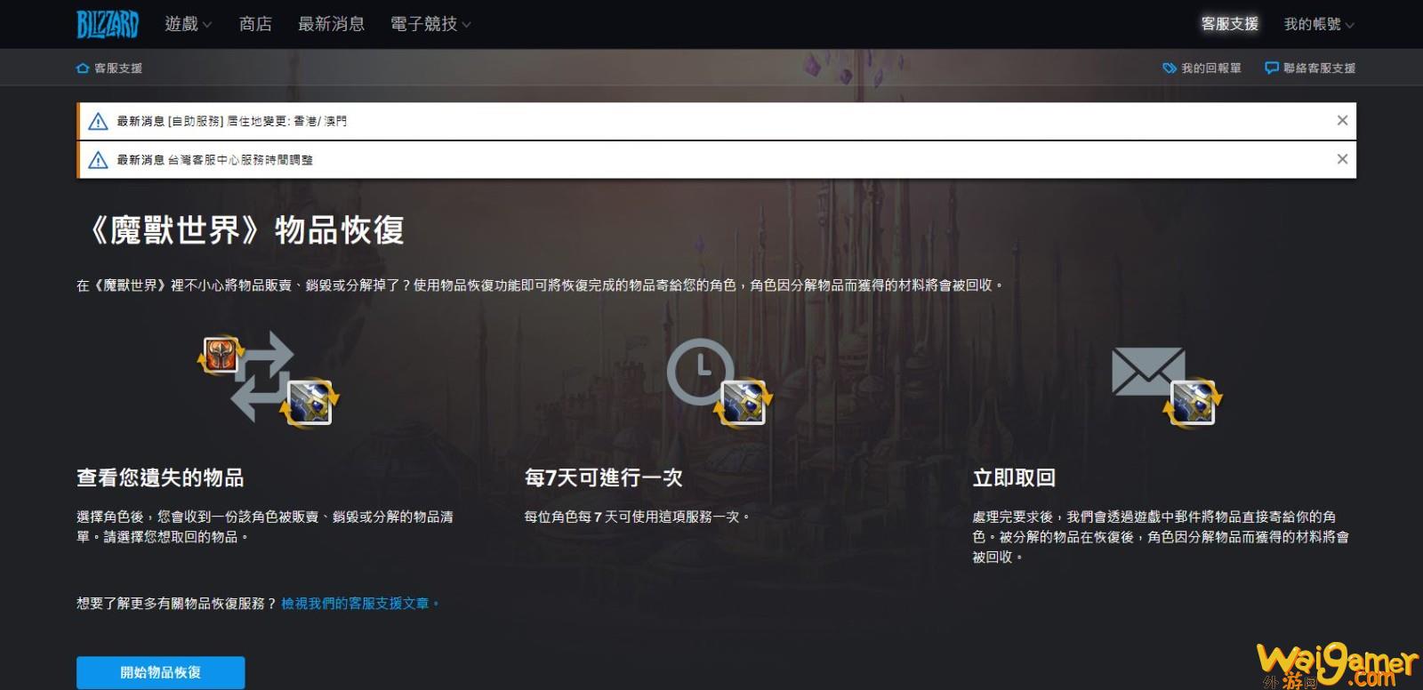Open the 遊戲 dropdown menu
This screenshot has width=1423, height=690.
(188, 24)
